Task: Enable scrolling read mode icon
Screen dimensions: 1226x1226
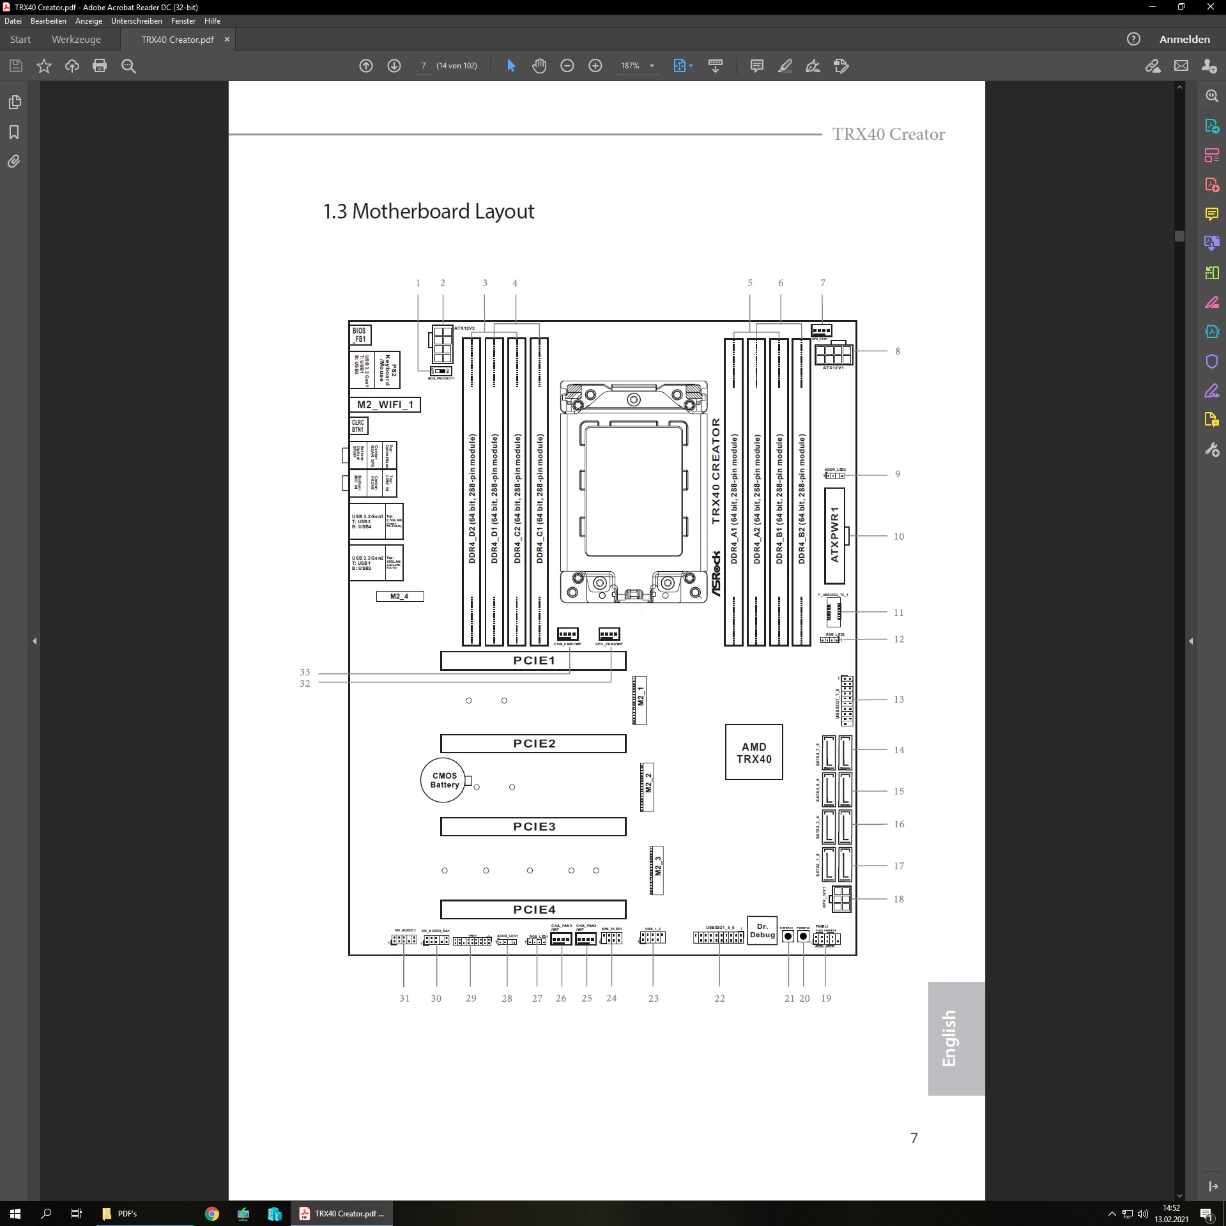Action: 716,66
